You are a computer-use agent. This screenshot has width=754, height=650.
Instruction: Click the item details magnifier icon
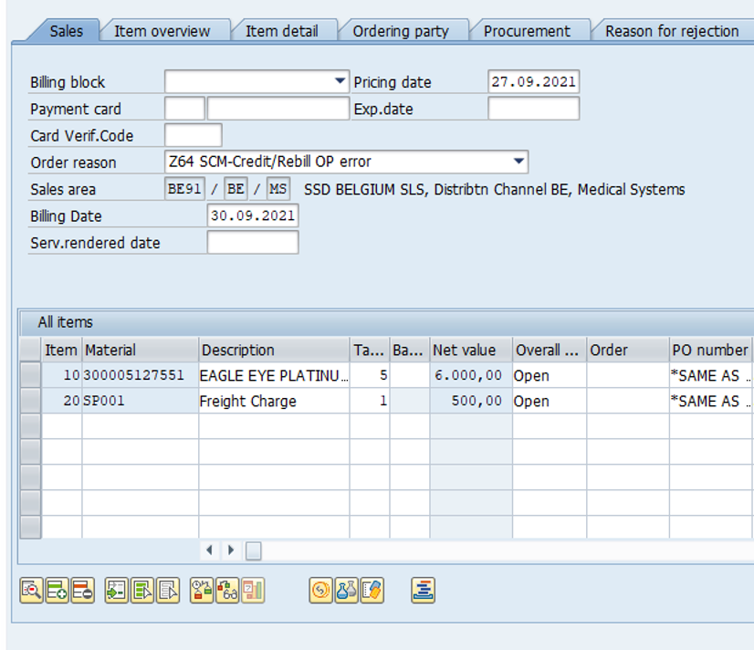31,590
